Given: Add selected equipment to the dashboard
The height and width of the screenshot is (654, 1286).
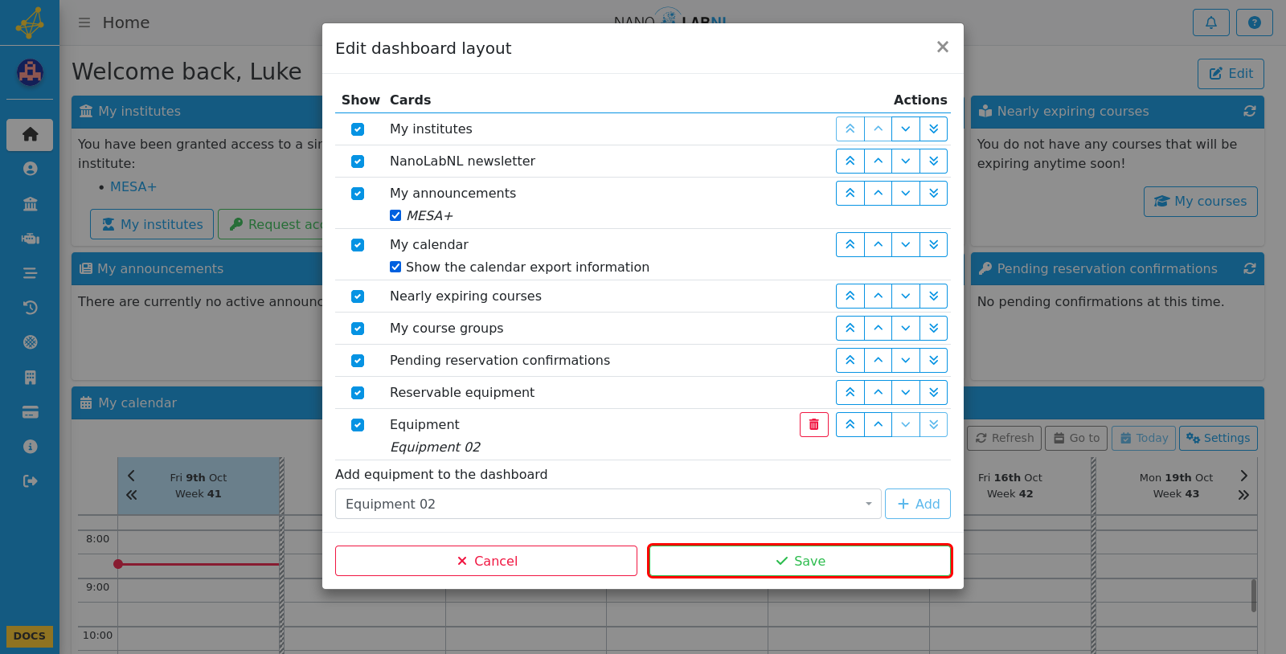Looking at the screenshot, I should [918, 504].
